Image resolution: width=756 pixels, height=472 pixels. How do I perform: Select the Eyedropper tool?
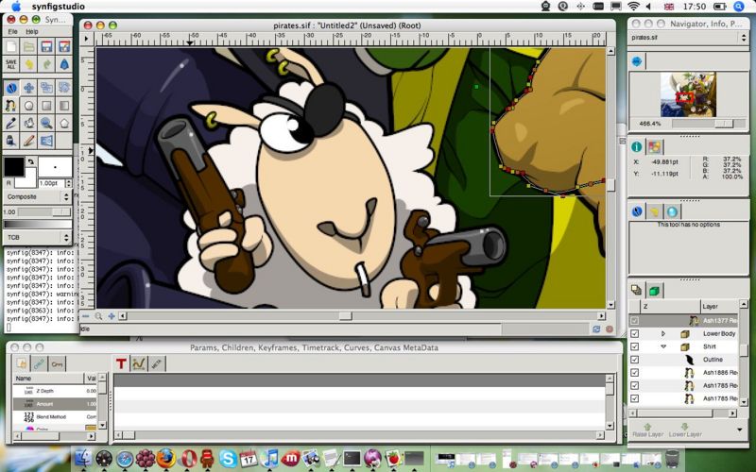pos(11,123)
